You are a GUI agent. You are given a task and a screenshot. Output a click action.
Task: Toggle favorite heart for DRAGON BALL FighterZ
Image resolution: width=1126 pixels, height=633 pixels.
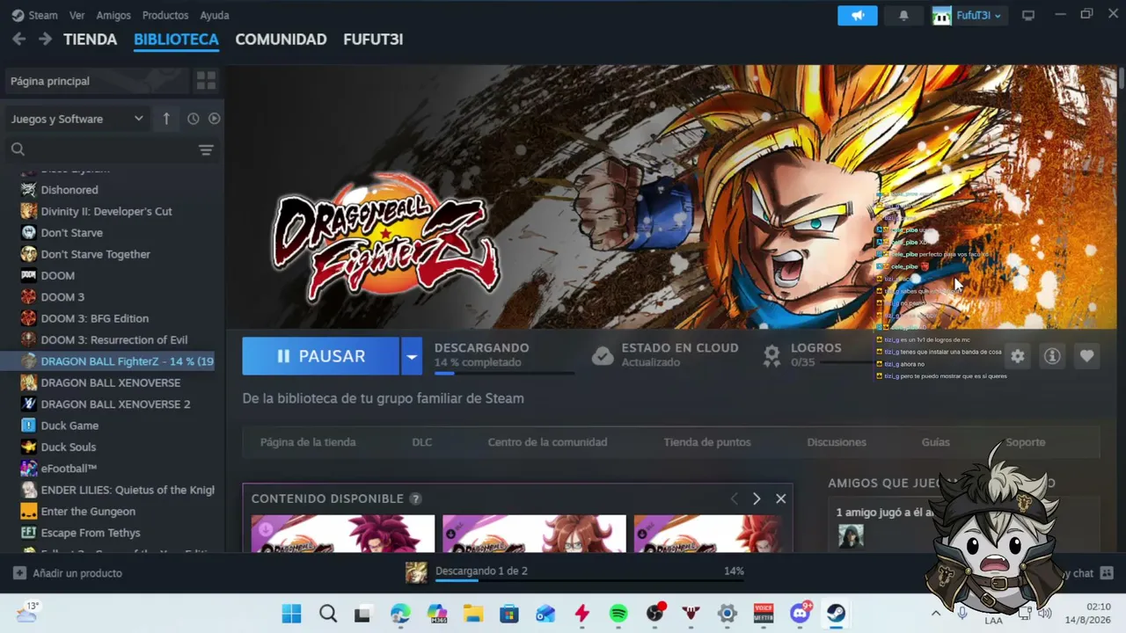(x=1087, y=356)
